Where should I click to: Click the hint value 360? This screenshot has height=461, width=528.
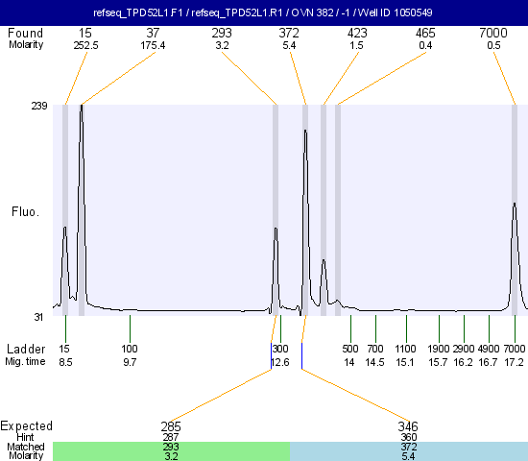click(408, 437)
